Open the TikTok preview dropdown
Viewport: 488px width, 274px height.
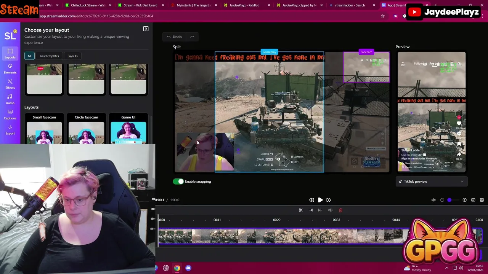click(431, 182)
